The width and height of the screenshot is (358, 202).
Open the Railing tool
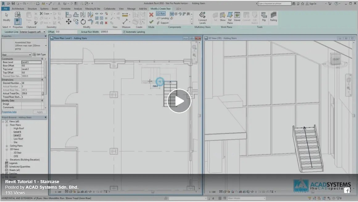pyautogui.click(x=273, y=17)
